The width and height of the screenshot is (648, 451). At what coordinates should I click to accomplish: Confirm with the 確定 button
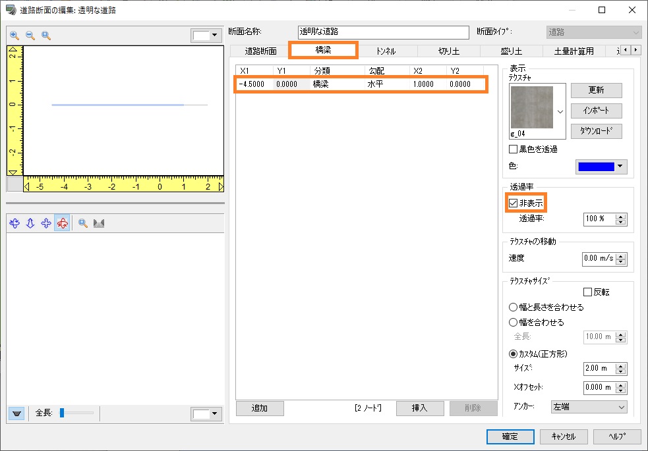(x=510, y=437)
